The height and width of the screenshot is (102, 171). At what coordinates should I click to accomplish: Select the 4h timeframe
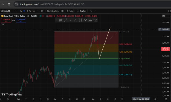point(24,11)
